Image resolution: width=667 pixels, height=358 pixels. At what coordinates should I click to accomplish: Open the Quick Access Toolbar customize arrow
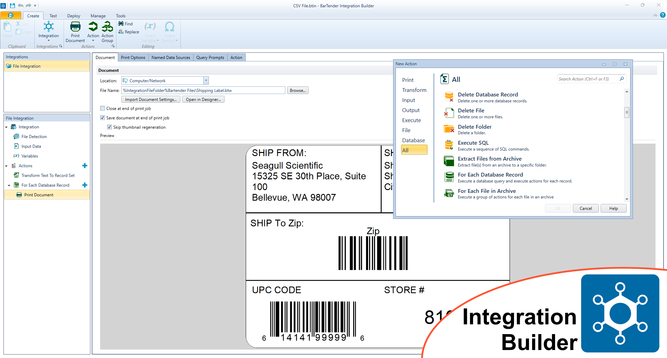35,6
